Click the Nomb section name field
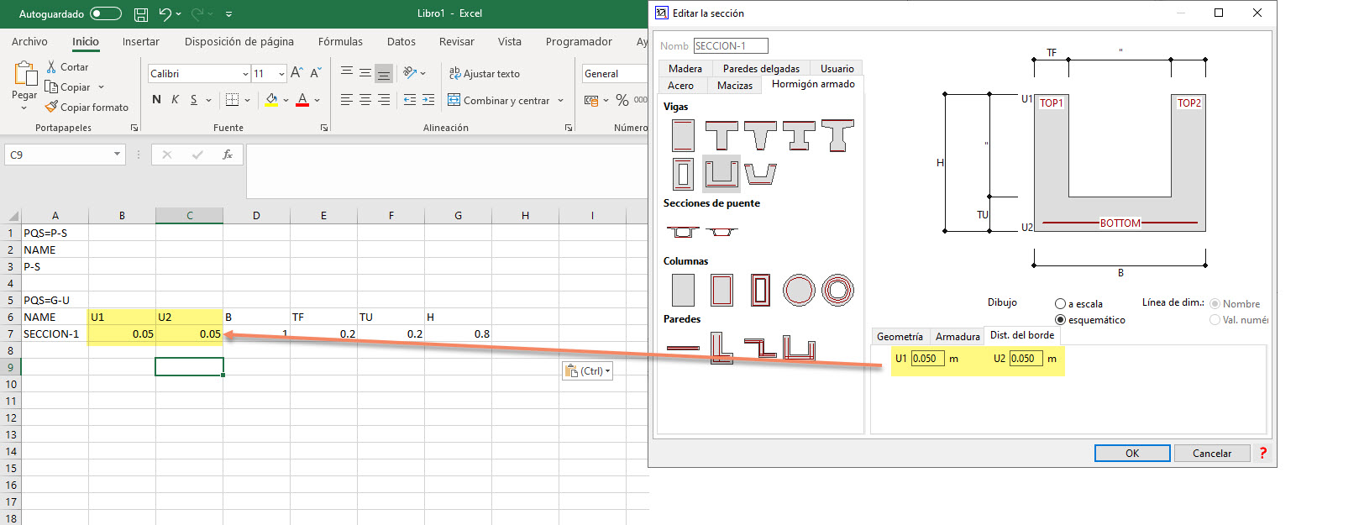This screenshot has height=525, width=1359. click(x=731, y=46)
